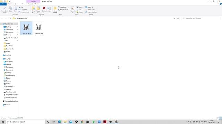The height and width of the screenshot is (124, 222).
Task: Click the Back arrow navigation button
Action: (x=2, y=18)
